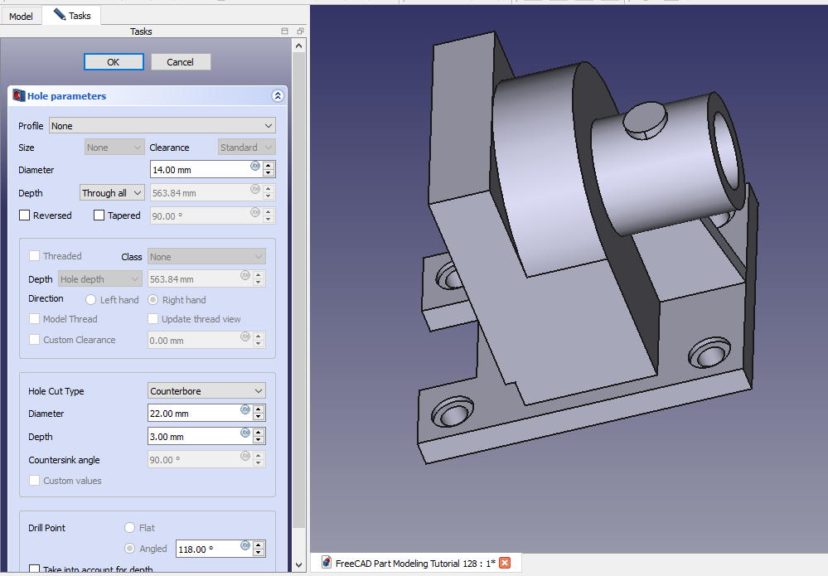Click the Hole parameters feature icon
This screenshot has width=828, height=576.
point(18,96)
